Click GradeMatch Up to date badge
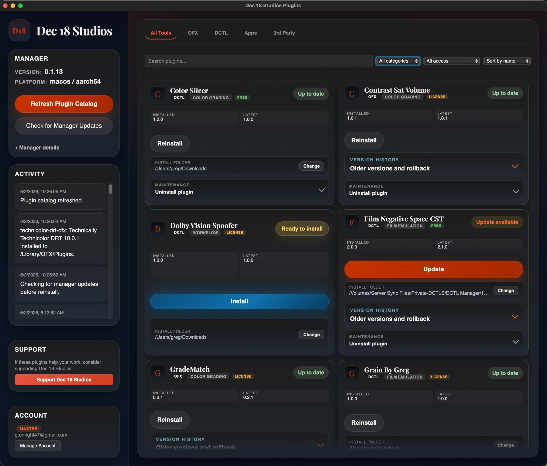 click(311, 372)
